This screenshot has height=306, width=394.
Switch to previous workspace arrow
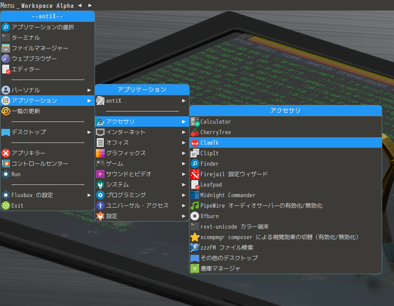pos(80,5)
